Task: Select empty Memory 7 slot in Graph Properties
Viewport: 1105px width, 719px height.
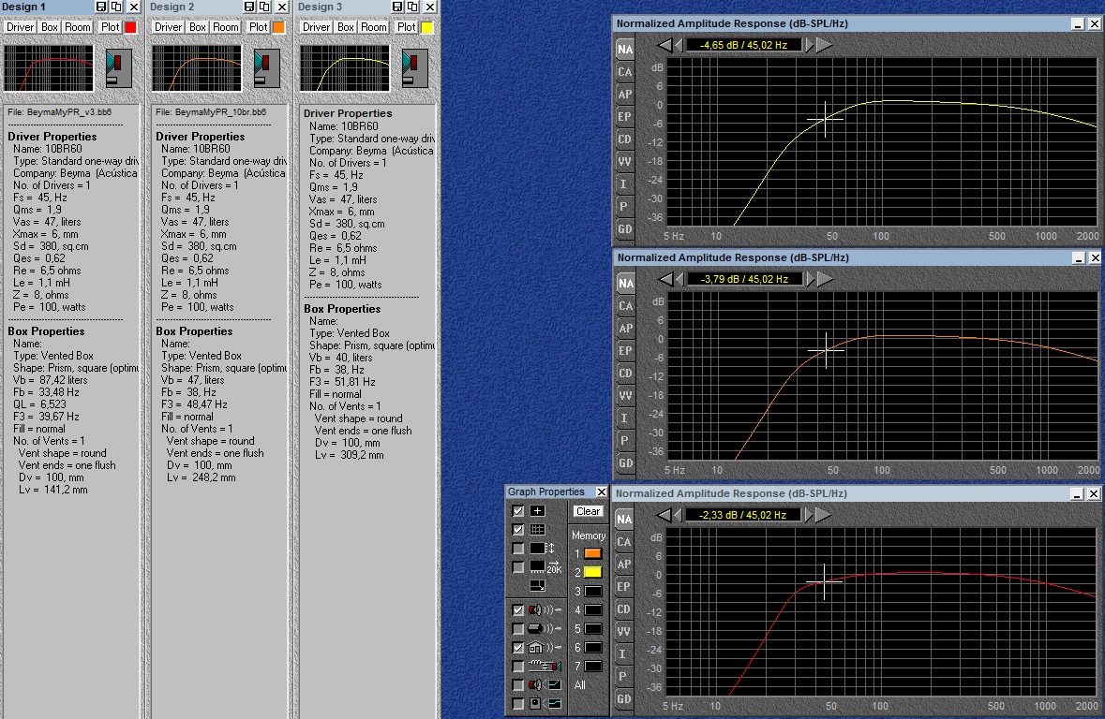Action: coord(593,667)
